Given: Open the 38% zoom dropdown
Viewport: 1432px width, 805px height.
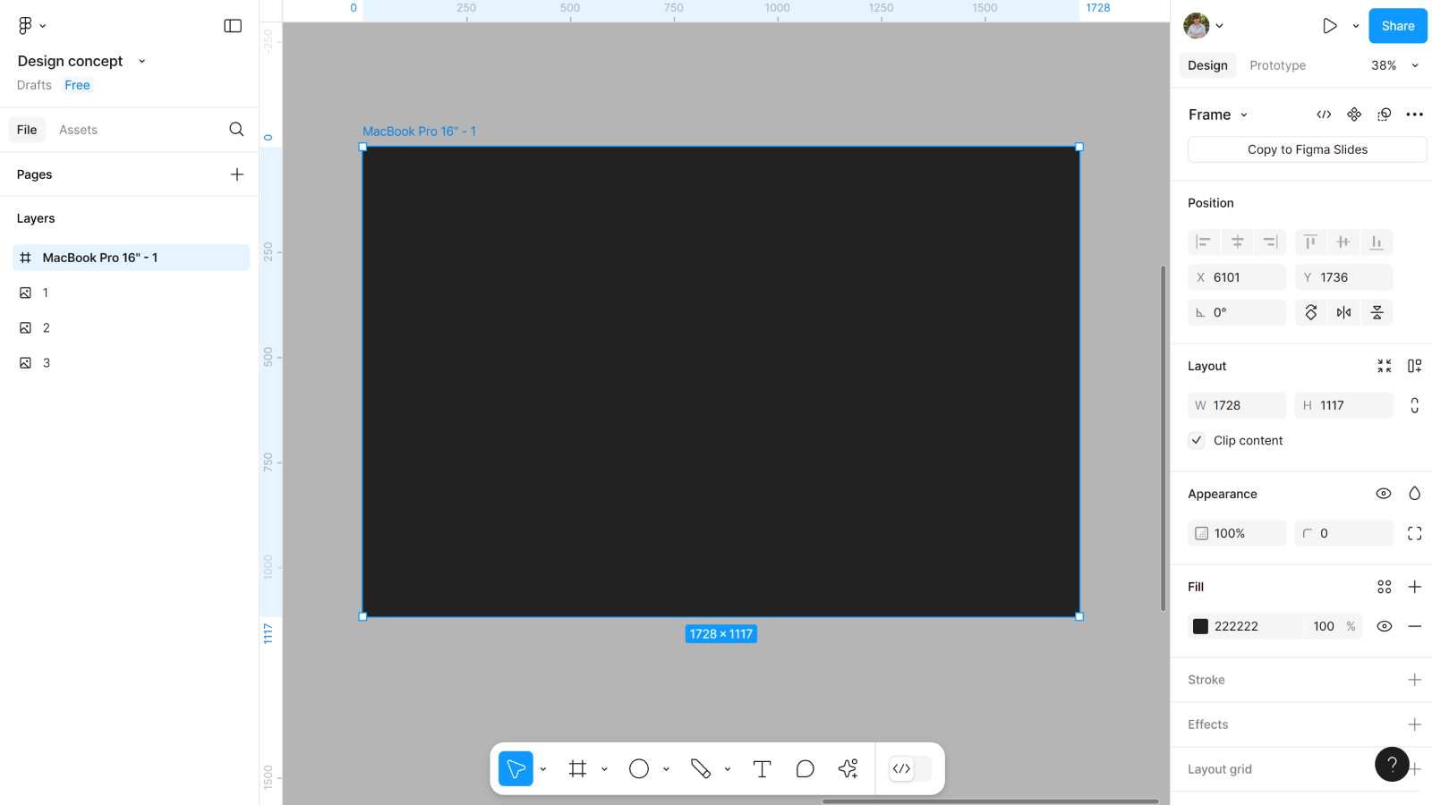Looking at the screenshot, I should (x=1394, y=65).
